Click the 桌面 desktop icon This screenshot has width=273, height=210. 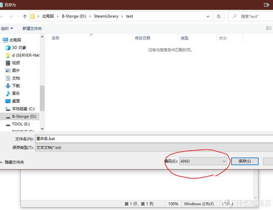point(8,101)
